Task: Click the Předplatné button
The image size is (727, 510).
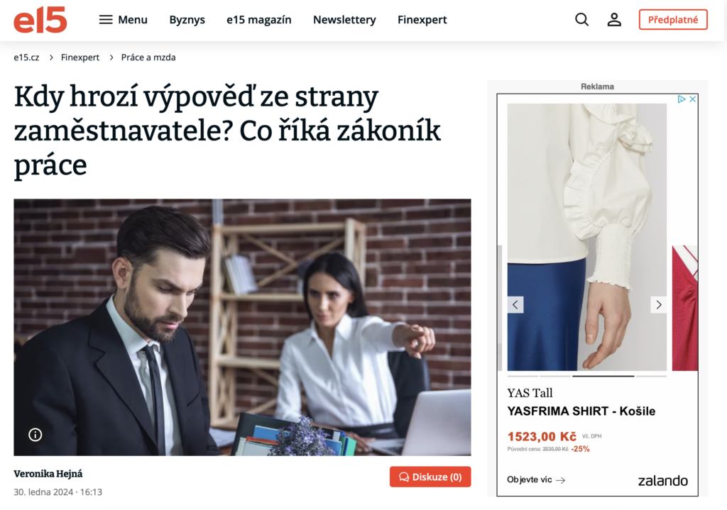Action: [x=673, y=19]
